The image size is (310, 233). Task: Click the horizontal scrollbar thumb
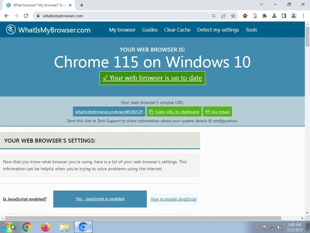tap(143, 218)
